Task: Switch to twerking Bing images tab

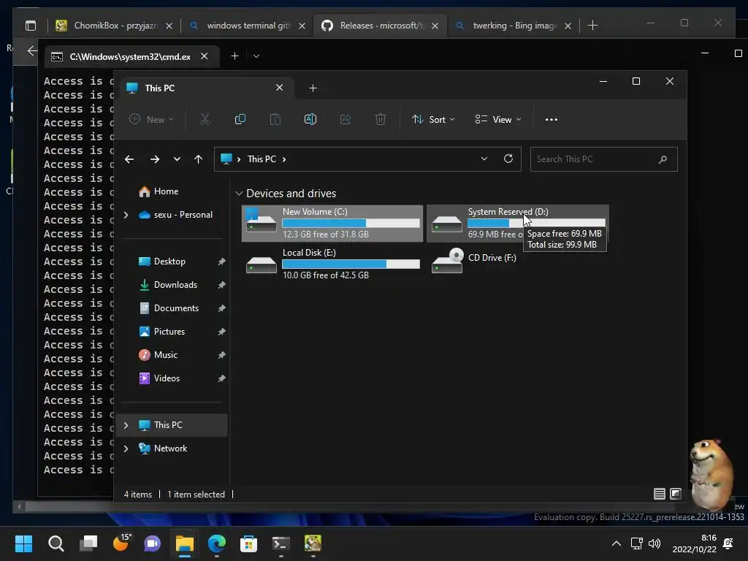Action: coord(514,26)
